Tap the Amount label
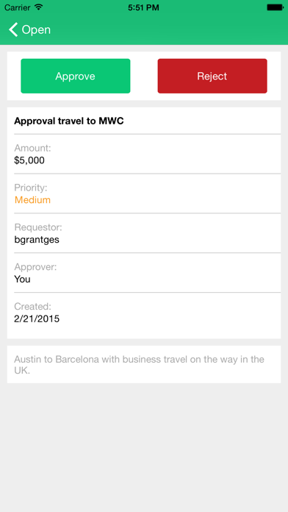Image resolution: width=288 pixels, height=512 pixels. [32, 149]
